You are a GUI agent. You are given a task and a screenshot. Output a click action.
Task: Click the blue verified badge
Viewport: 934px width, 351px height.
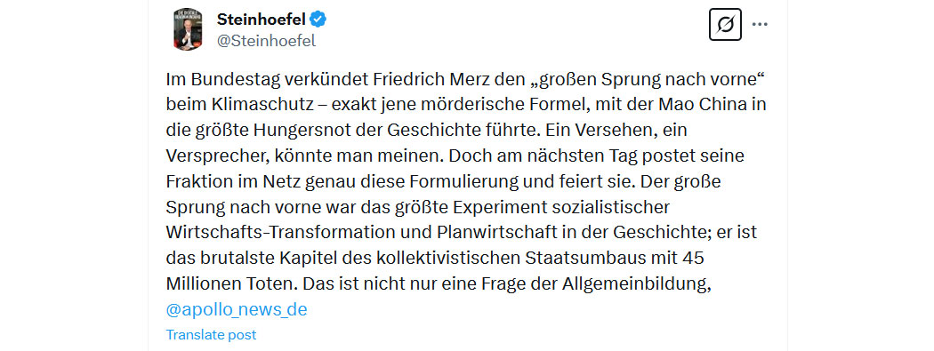pyautogui.click(x=318, y=20)
